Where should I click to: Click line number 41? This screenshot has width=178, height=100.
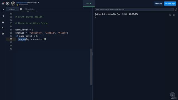pos(11,49)
